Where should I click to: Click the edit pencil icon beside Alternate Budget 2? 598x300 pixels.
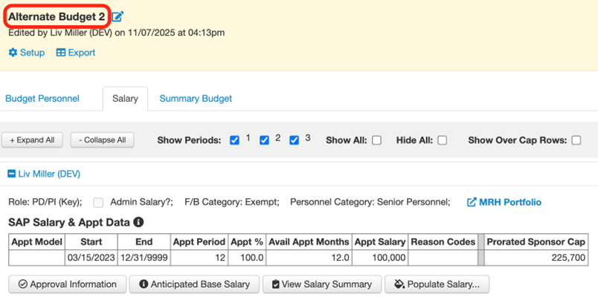(x=118, y=16)
